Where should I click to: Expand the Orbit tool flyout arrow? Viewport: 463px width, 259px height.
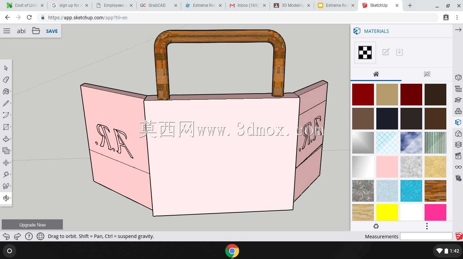(11, 198)
